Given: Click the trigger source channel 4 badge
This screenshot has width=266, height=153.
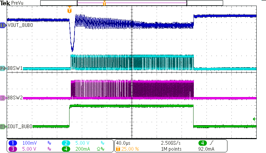Looking at the screenshot, I should [x=202, y=143].
